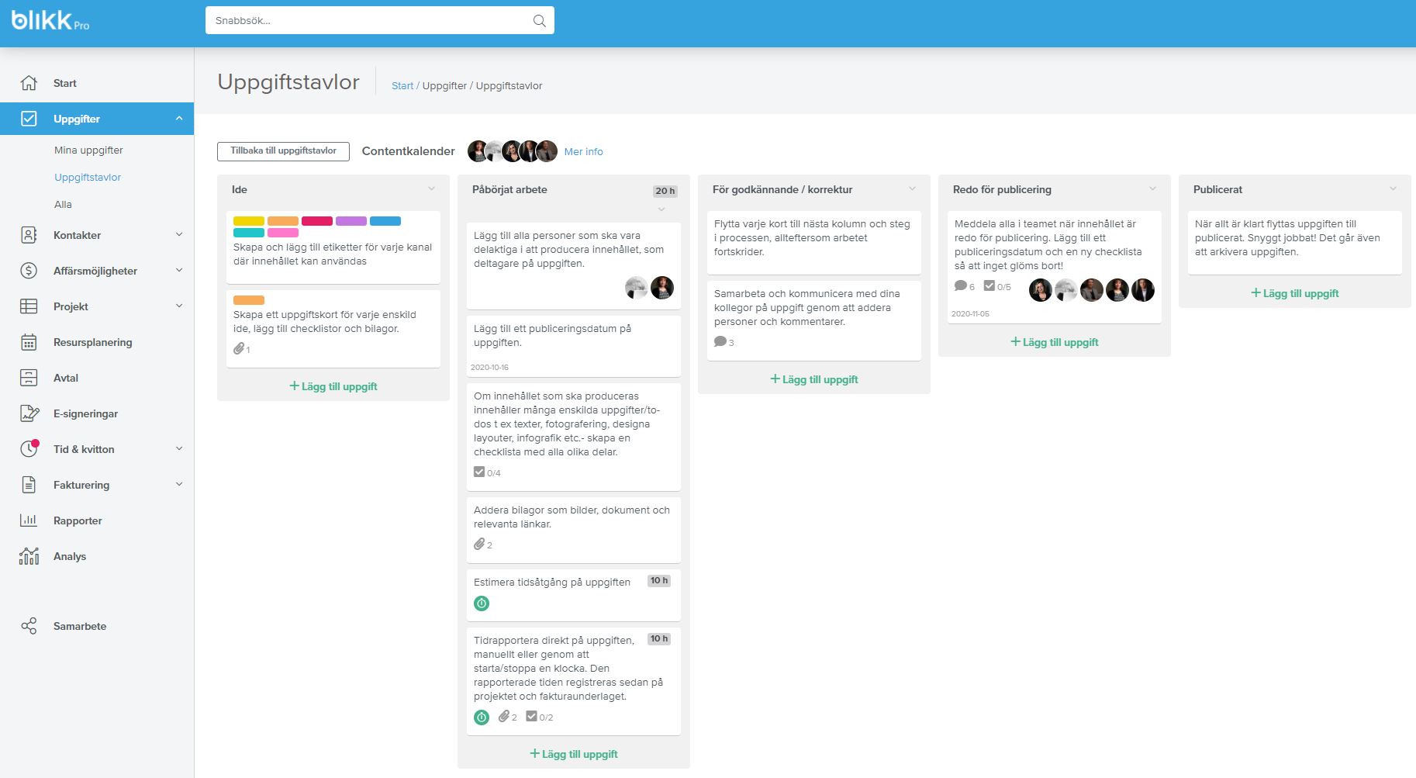Image resolution: width=1416 pixels, height=778 pixels.
Task: Click the 0/4 checklist indicator
Action: (x=487, y=472)
